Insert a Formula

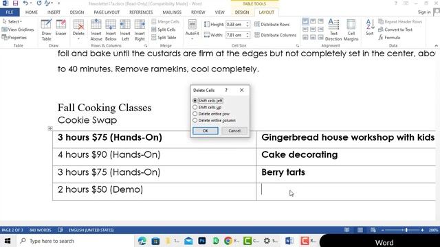(389, 37)
